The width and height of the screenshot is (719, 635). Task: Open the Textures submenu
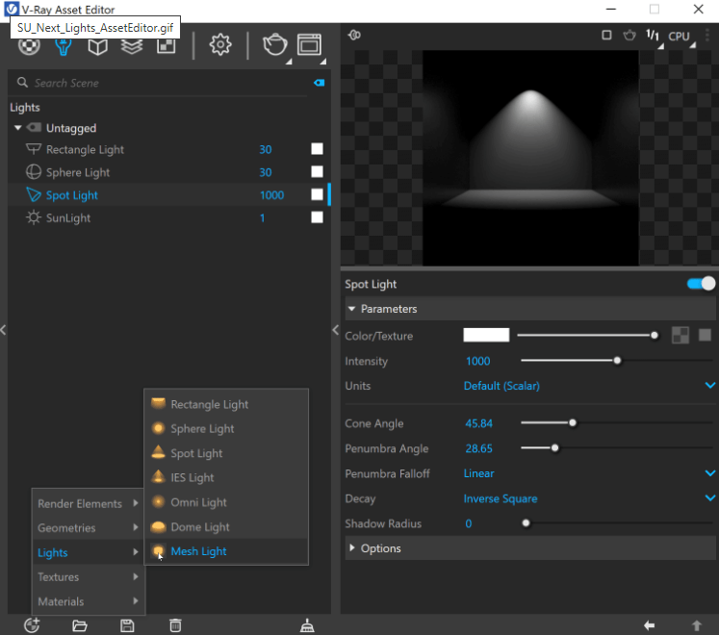(88, 576)
